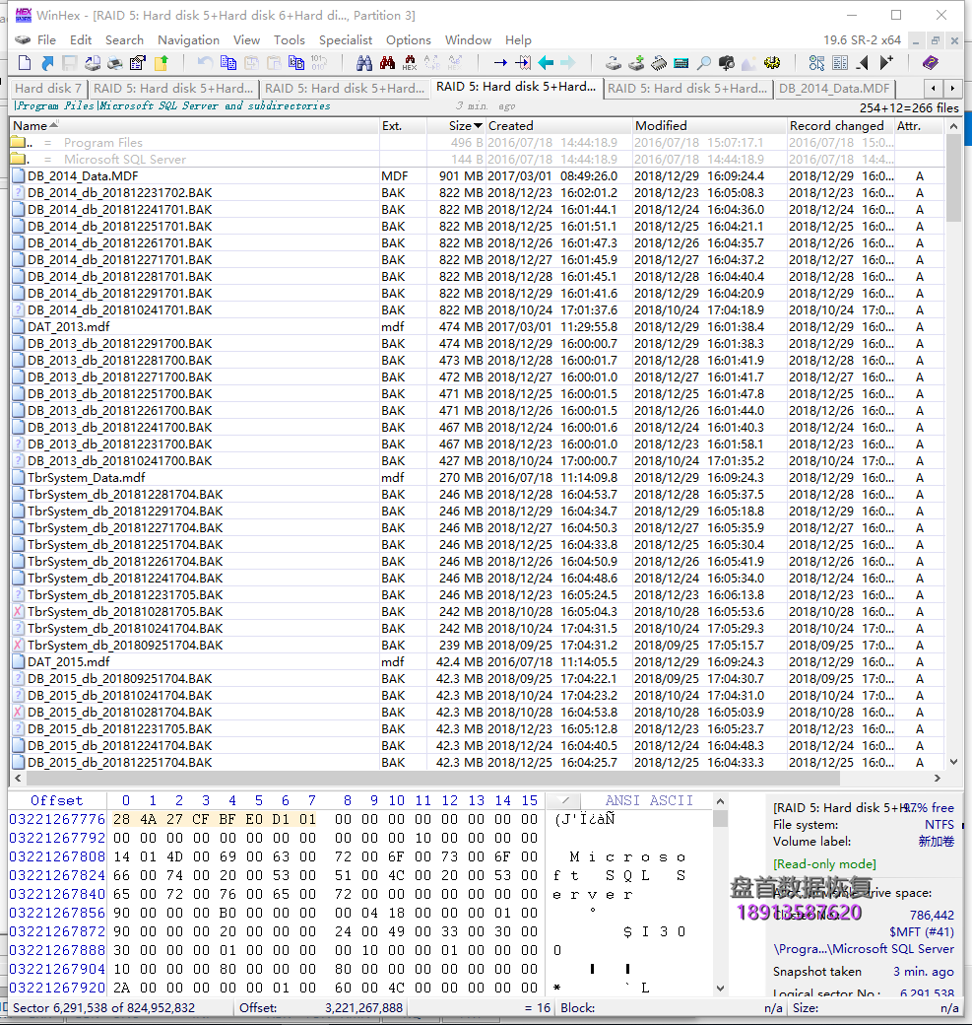Click the purple help book icon
Image resolution: width=972 pixels, height=1025 pixels.
(x=931, y=63)
